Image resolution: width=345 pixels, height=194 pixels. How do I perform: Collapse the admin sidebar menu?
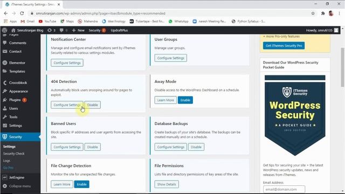pyautogui.click(x=20, y=186)
